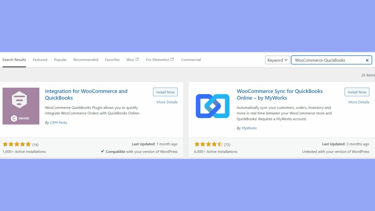Expand More Details for Integration for WooCommerce
Viewport: 375px width, 211px height.
pyautogui.click(x=167, y=102)
